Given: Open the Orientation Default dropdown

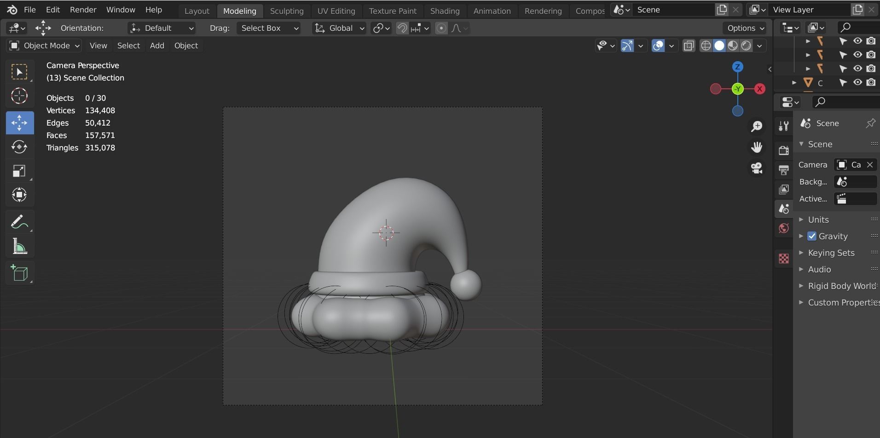Looking at the screenshot, I should [x=162, y=28].
